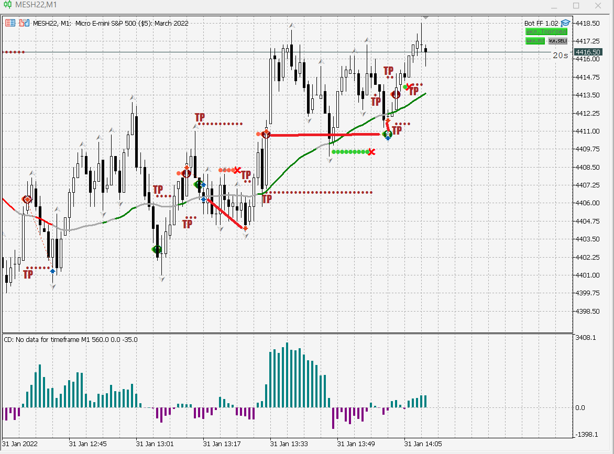
Task: Click the red X at the green dotted line end
Action: [371, 152]
